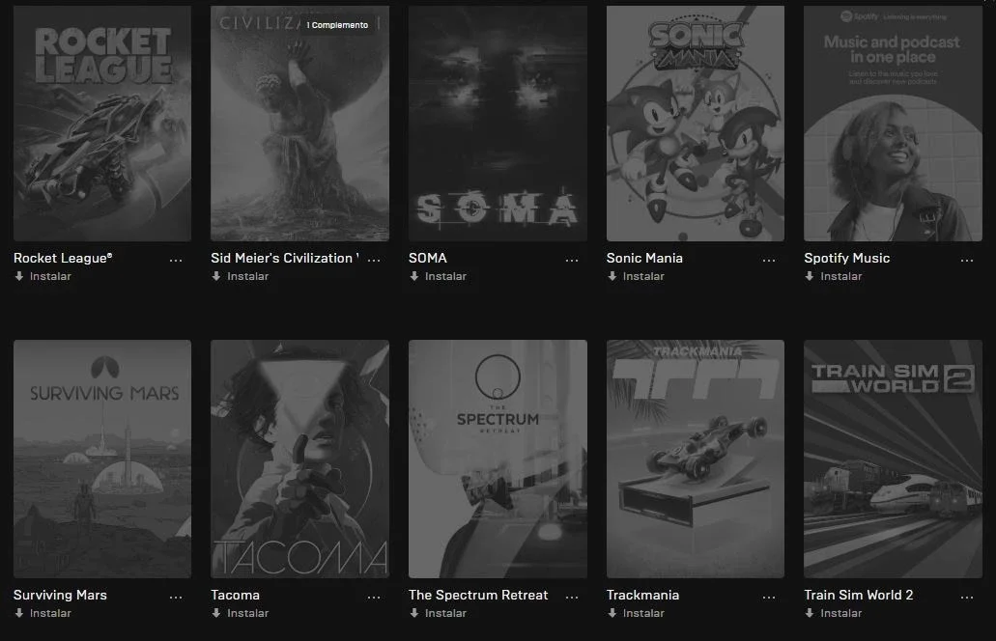Select the Surviving Mars cover art
Screen dimensions: 996x641
pyautogui.click(x=102, y=459)
